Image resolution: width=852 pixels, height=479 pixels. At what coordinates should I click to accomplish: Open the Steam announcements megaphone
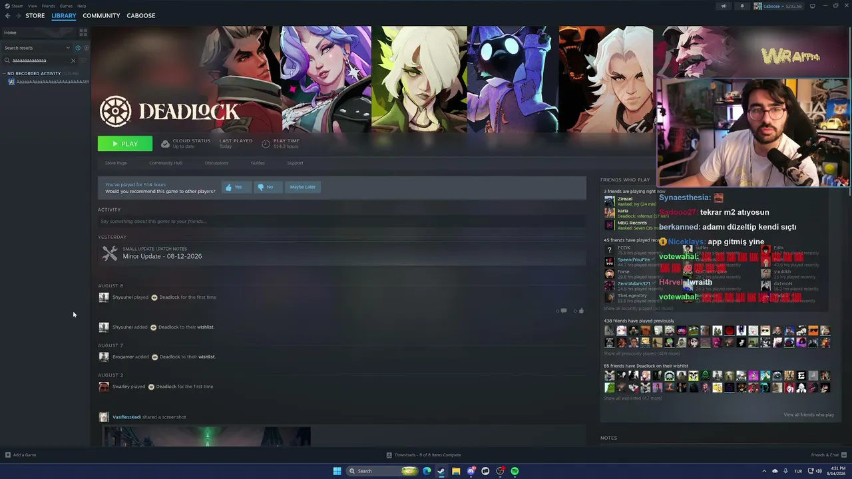tap(724, 6)
